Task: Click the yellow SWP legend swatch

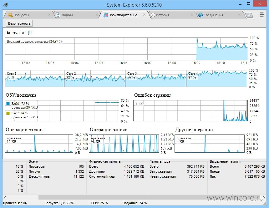Action: coord(8,113)
